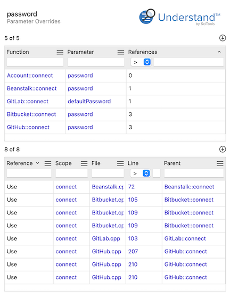Change the References comparison operator dropdown
This screenshot has width=230, height=298.
click(141, 62)
